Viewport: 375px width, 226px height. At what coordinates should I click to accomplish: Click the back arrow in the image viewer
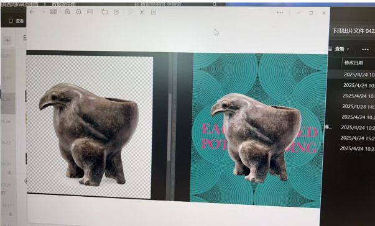coord(32,12)
